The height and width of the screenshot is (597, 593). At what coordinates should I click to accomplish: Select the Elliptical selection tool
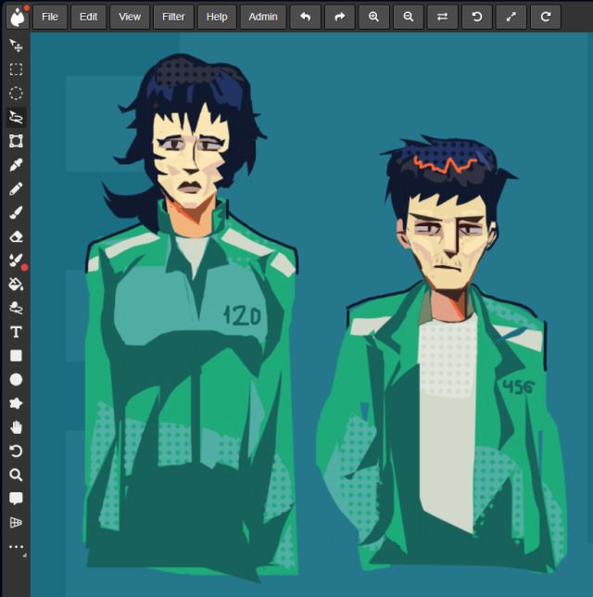pyautogui.click(x=16, y=94)
